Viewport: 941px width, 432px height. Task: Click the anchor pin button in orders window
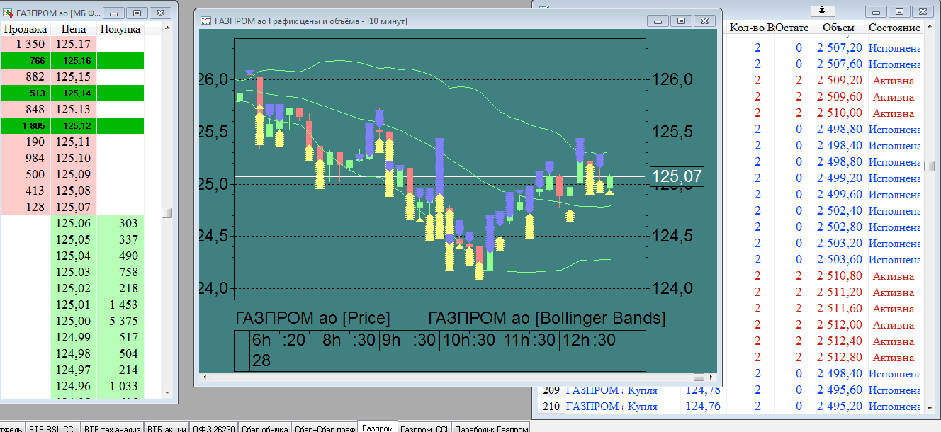click(x=823, y=10)
